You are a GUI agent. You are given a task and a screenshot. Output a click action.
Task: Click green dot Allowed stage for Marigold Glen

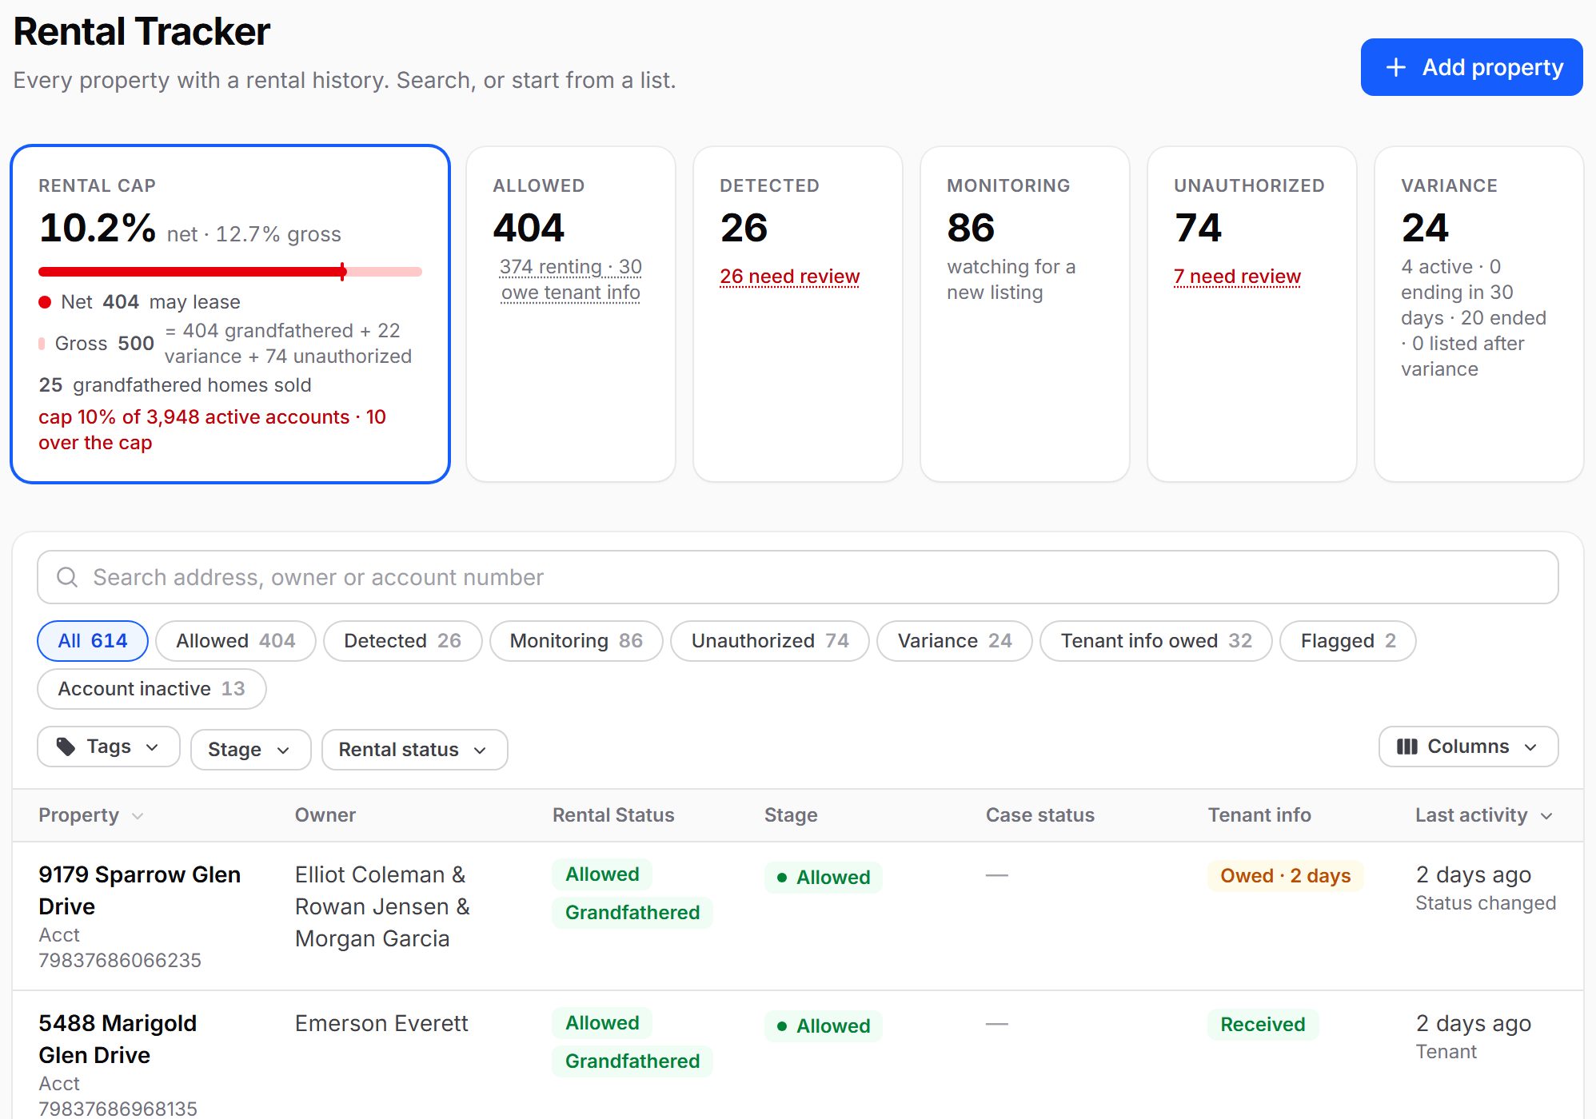[x=823, y=1025]
